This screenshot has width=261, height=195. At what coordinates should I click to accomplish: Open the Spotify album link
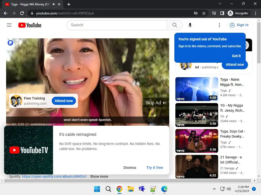click(54, 177)
